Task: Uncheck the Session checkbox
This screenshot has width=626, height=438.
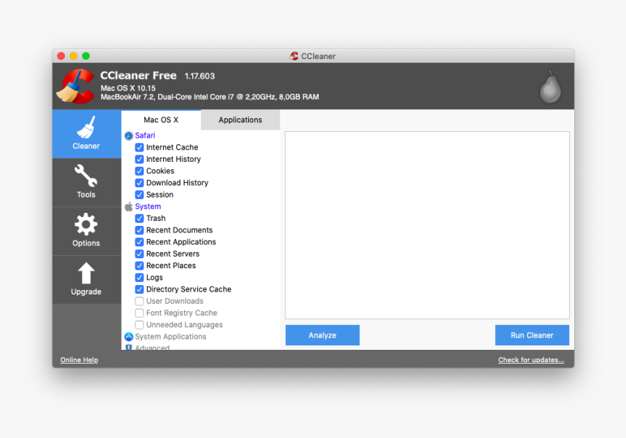Action: [x=139, y=195]
